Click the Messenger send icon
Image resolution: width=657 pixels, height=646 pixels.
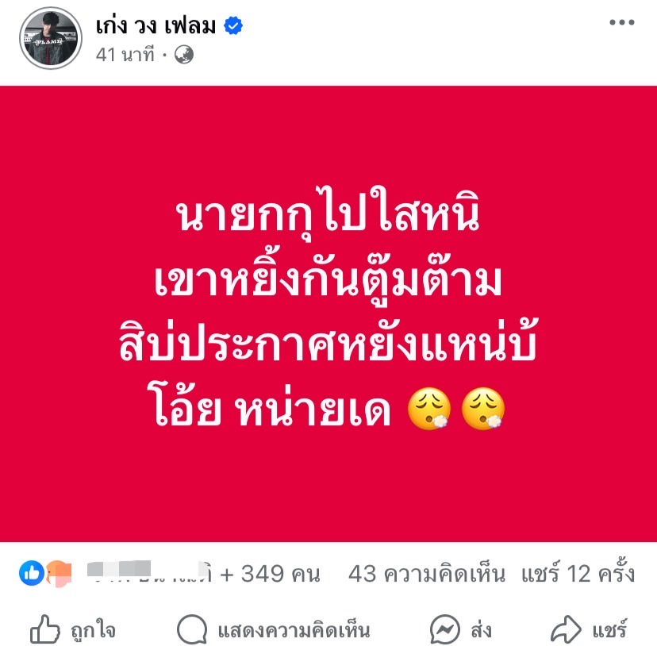445,629
